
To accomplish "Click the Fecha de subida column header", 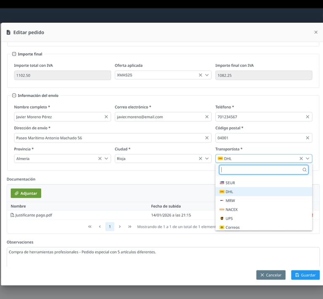I will [x=166, y=206].
